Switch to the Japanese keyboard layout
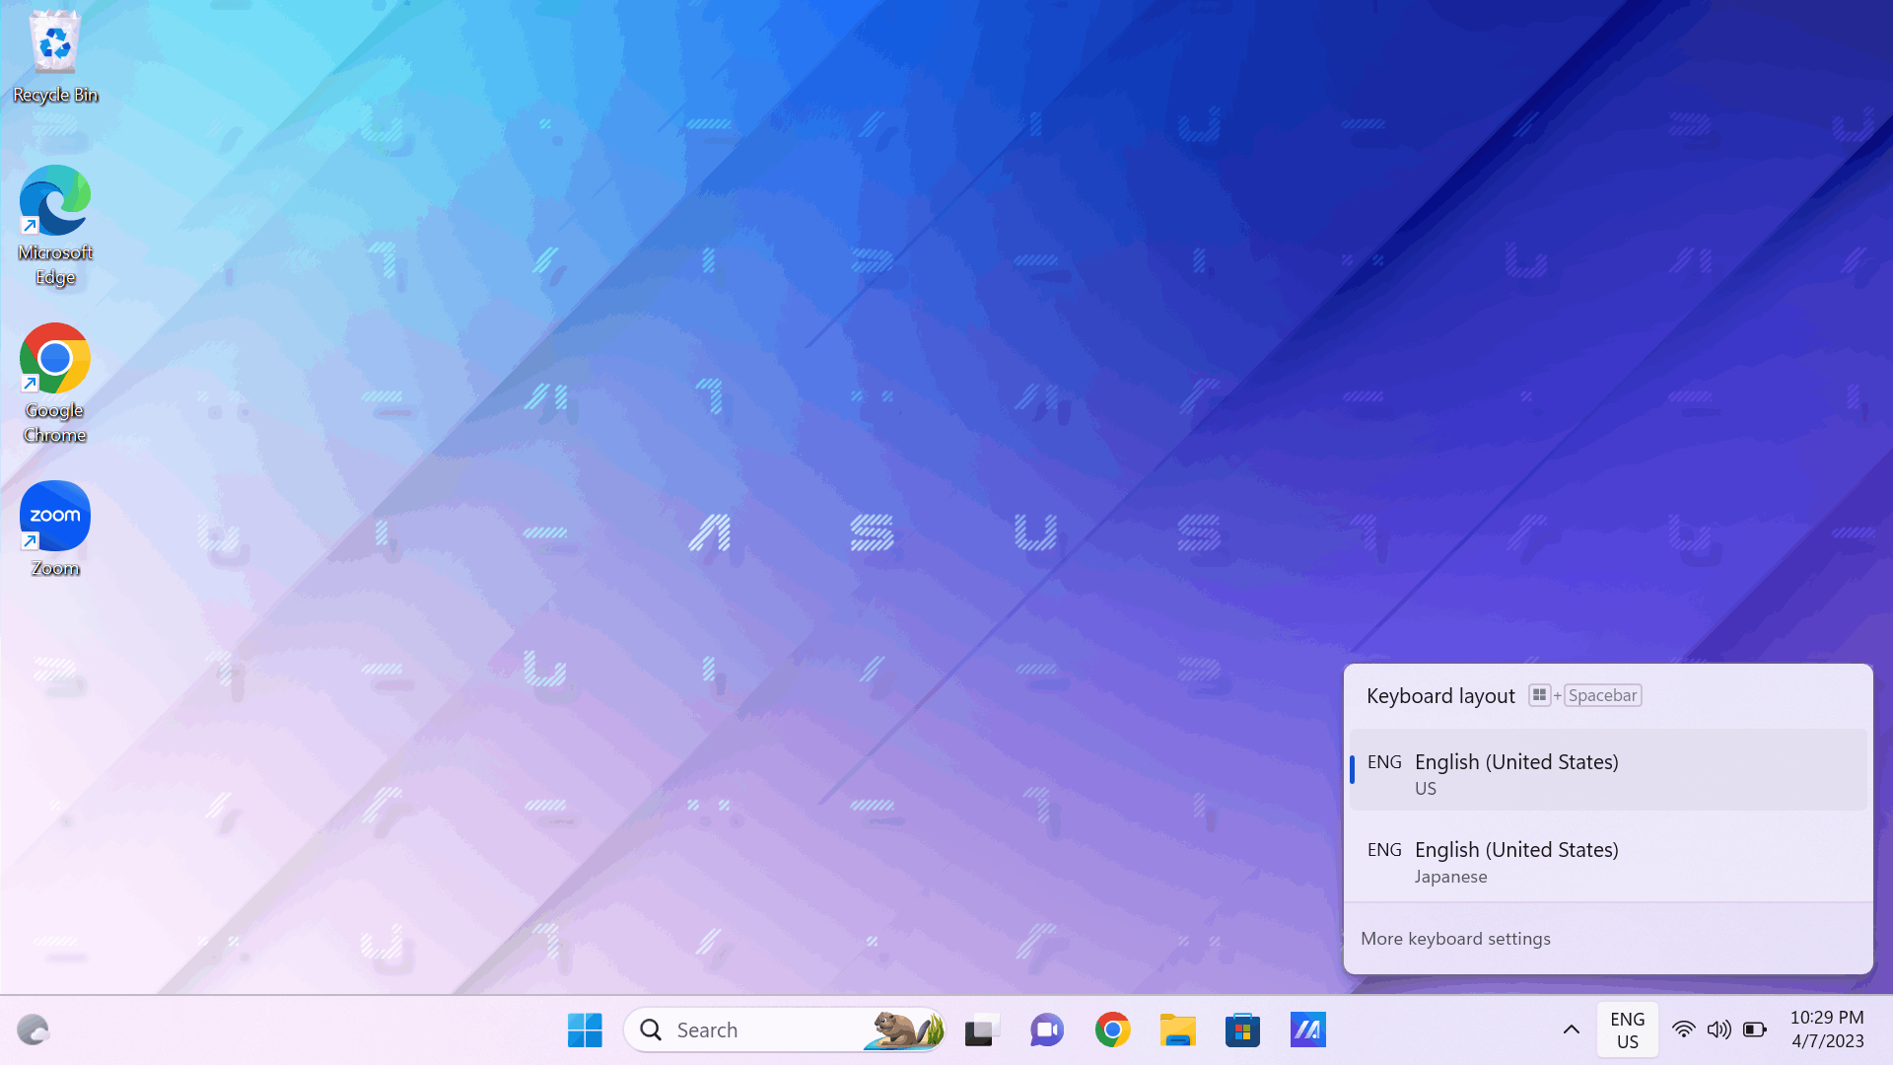 [1607, 860]
